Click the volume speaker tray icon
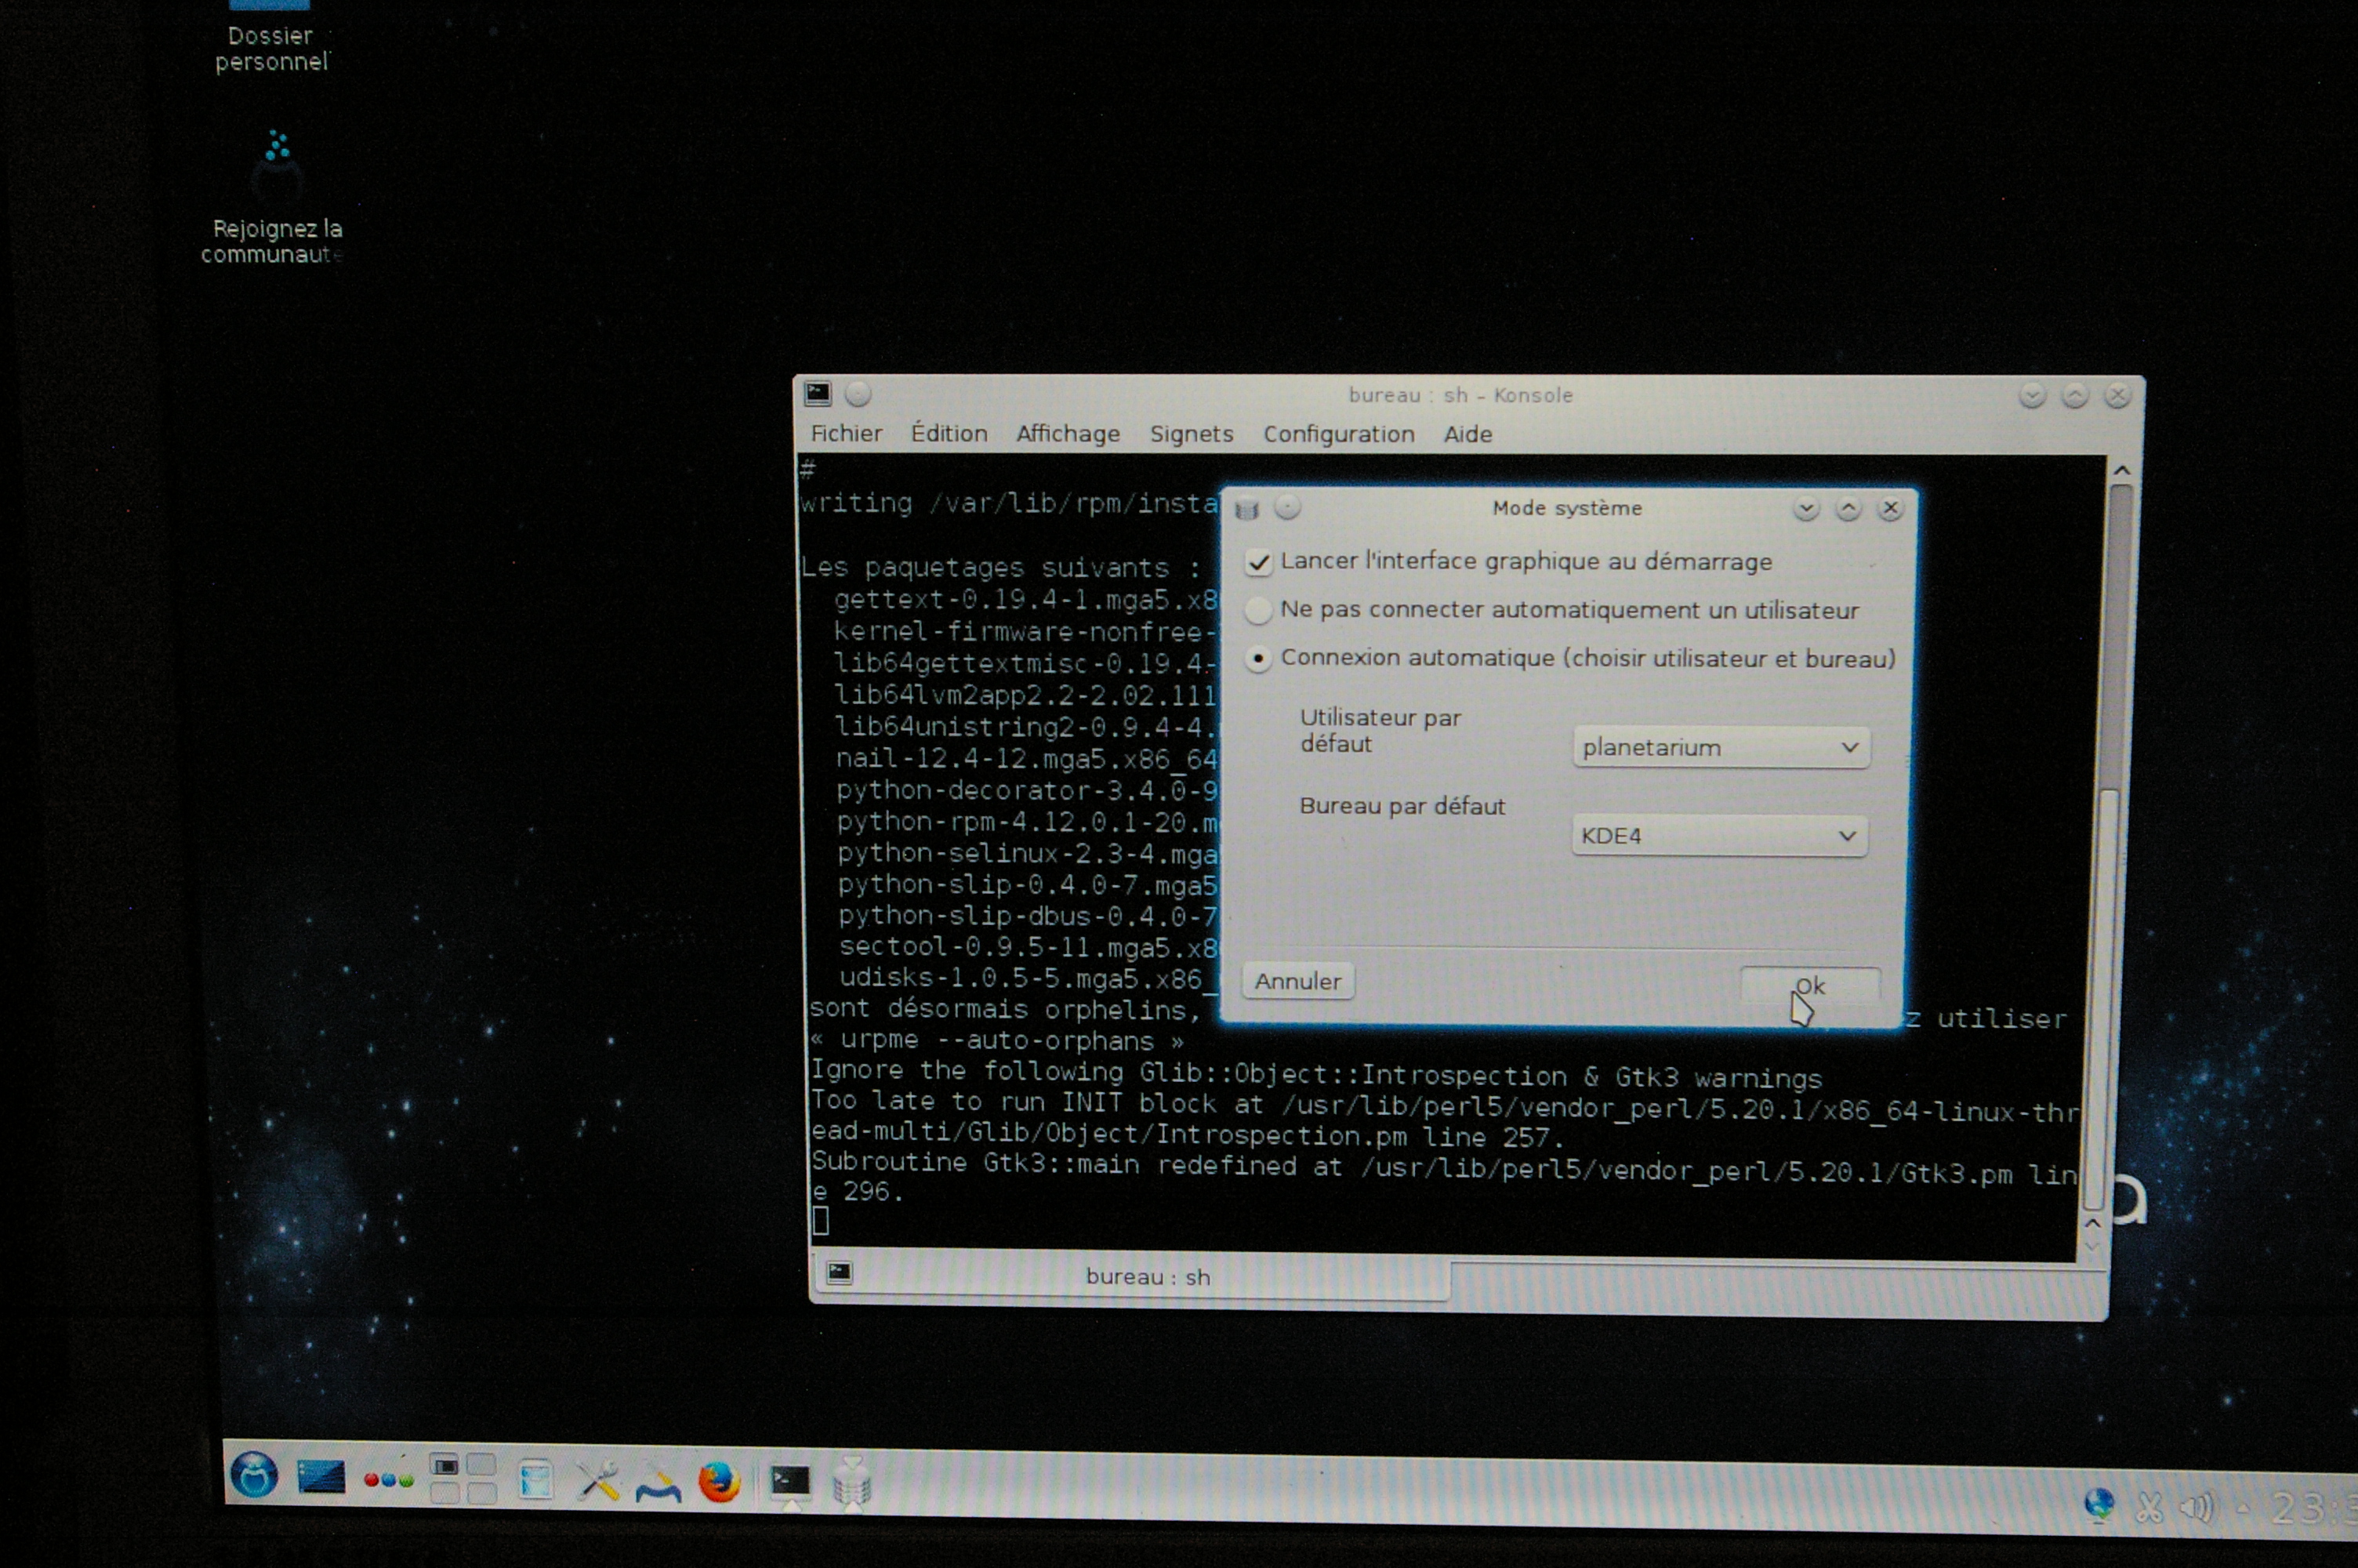 2196,1505
